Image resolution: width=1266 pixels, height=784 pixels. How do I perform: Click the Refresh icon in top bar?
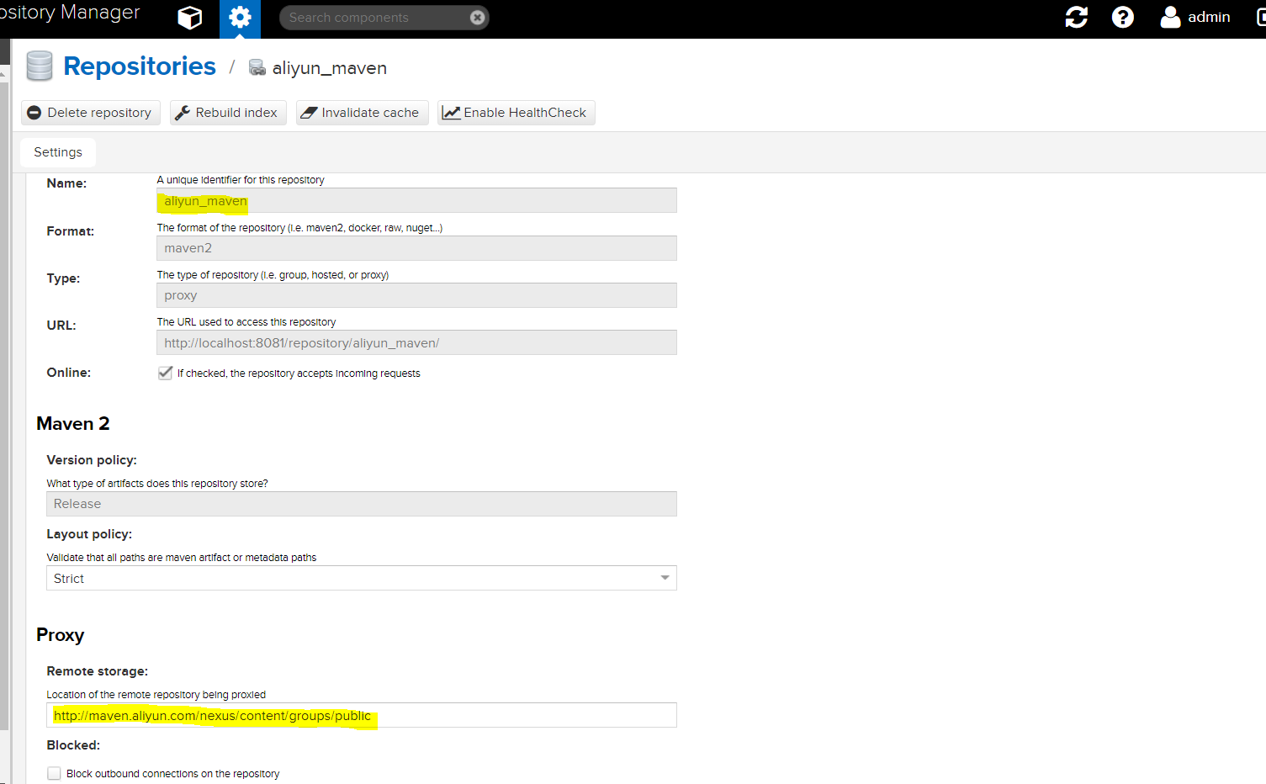(x=1076, y=18)
